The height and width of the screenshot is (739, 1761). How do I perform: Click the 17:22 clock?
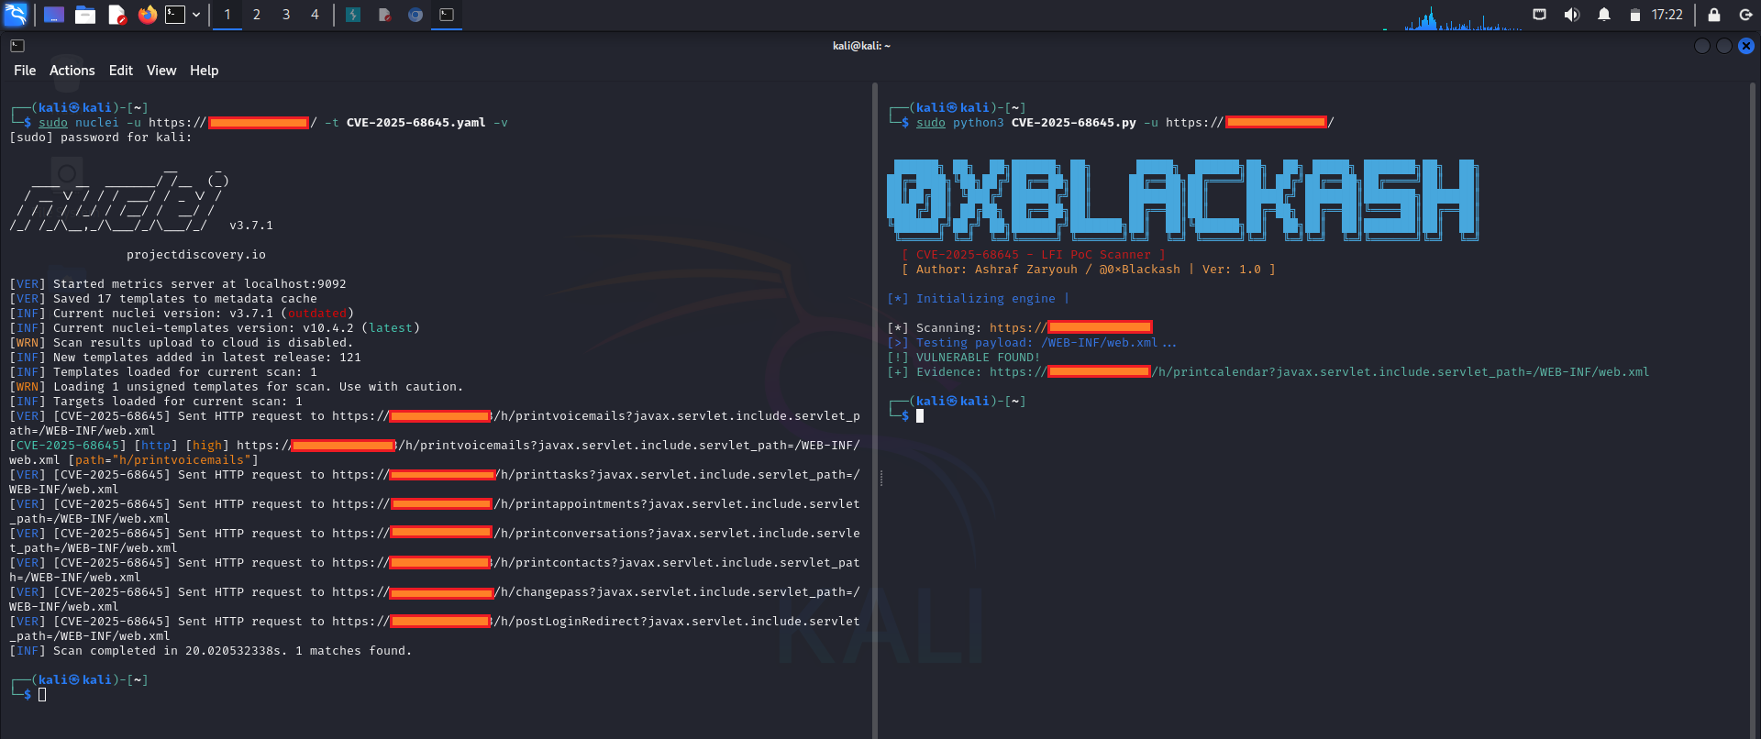[1667, 15]
